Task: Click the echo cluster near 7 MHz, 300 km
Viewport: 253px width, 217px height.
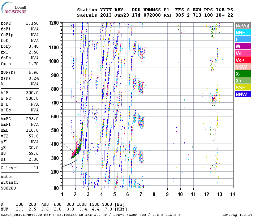Action: point(141,157)
